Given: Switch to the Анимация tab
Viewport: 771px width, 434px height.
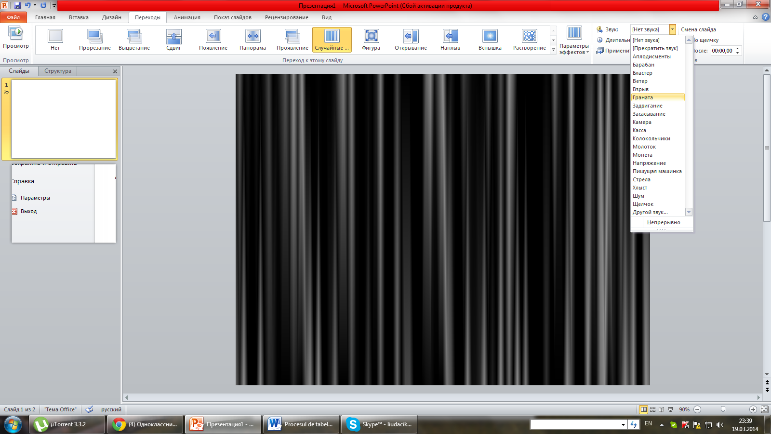Looking at the screenshot, I should click(187, 17).
